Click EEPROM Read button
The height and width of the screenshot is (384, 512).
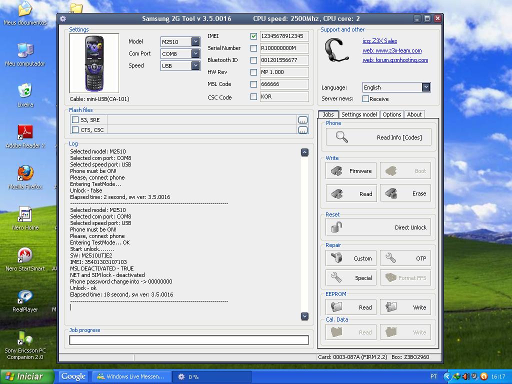pos(351,307)
